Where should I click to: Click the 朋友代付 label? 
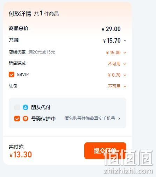pos(41,107)
